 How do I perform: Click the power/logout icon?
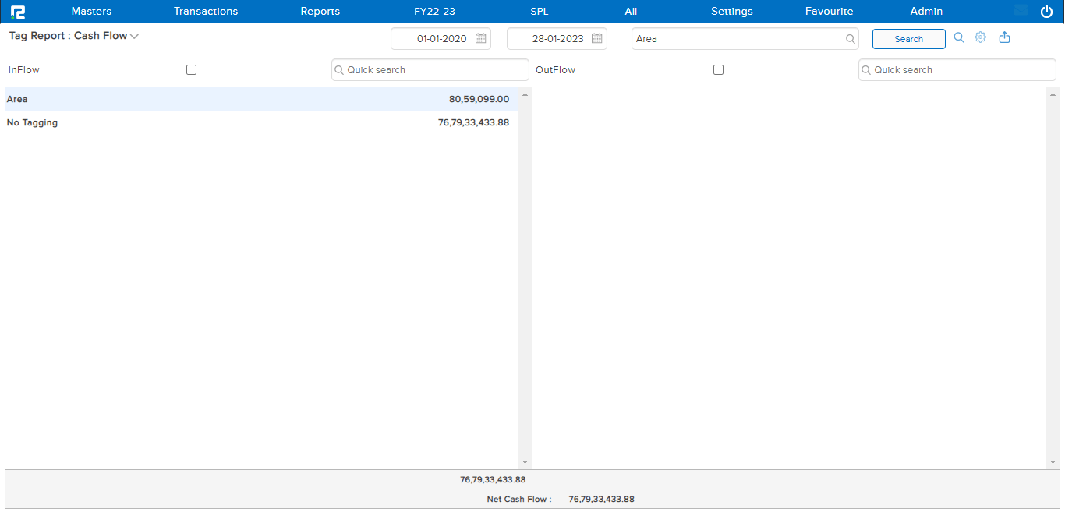pos(1046,12)
